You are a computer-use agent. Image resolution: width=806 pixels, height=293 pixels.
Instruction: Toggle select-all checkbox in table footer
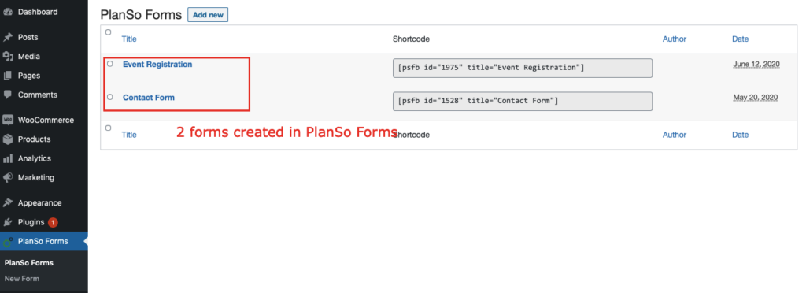(108, 128)
